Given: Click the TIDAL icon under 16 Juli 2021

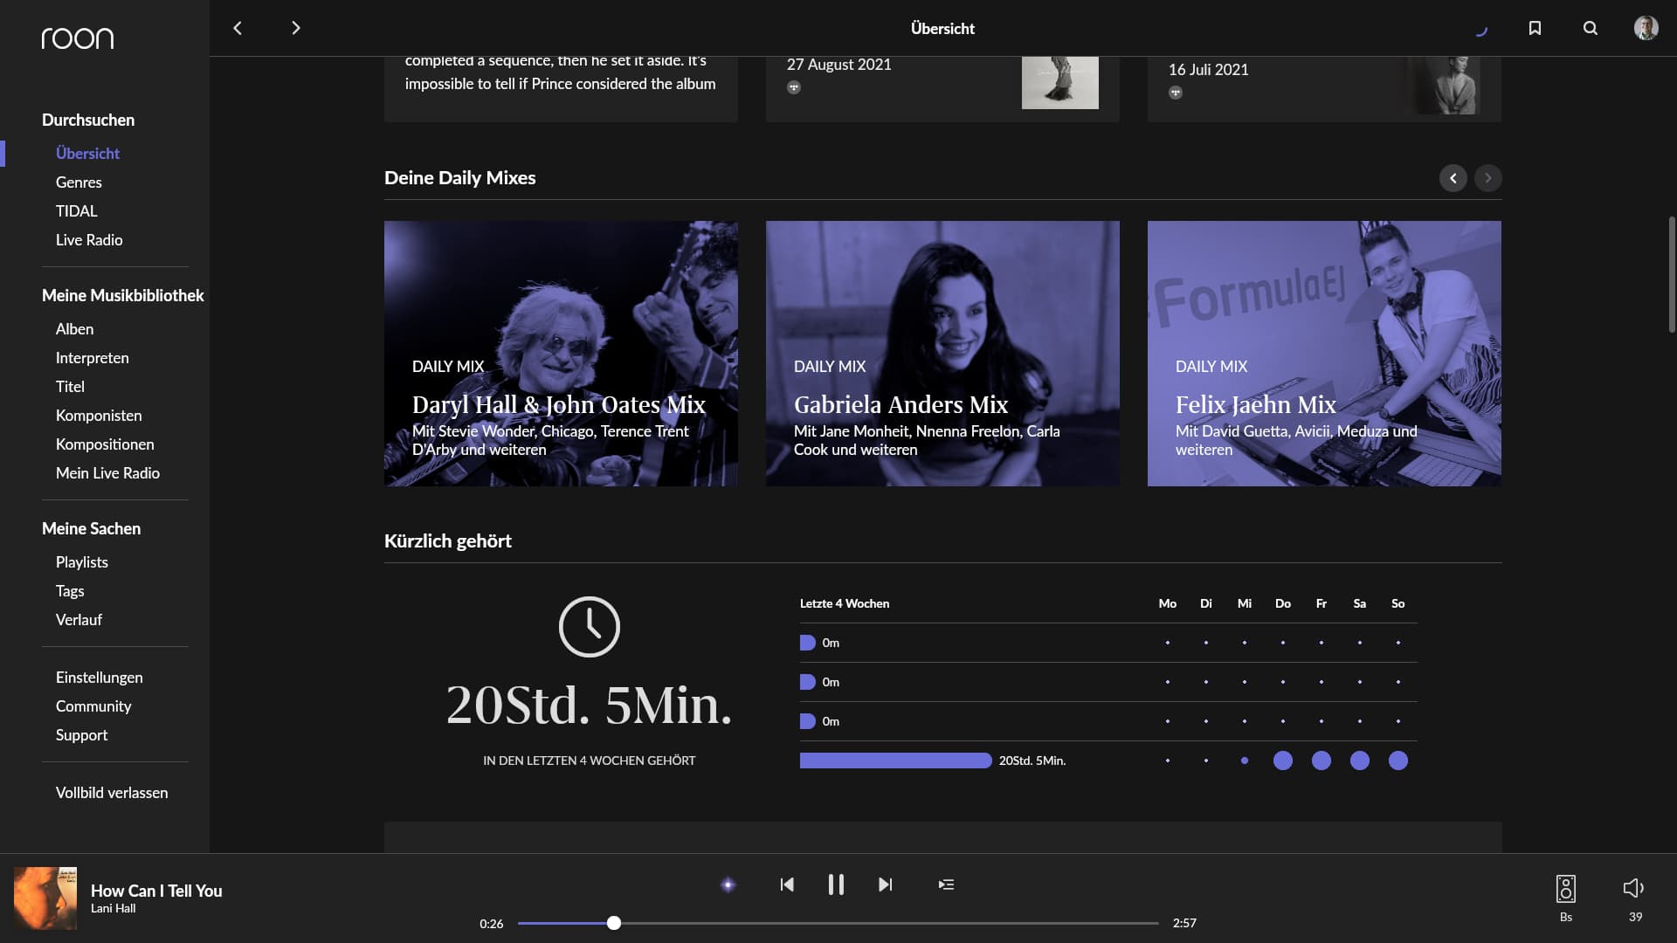Looking at the screenshot, I should (x=1176, y=93).
